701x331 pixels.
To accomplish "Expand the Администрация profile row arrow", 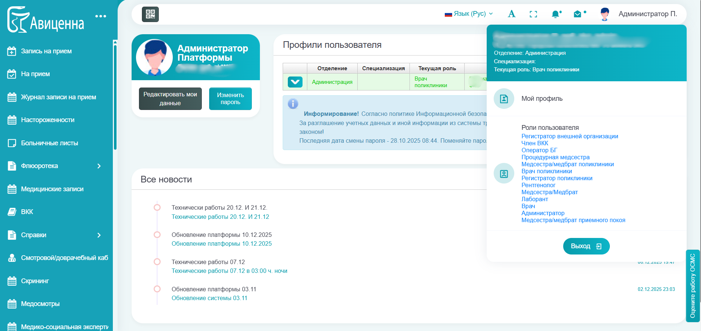I will 295,82.
